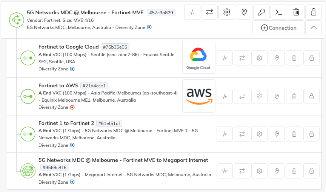This screenshot has height=192, width=326.
Task: Click the Fortinet to AWS VXC node icon
Action: pos(28,96)
